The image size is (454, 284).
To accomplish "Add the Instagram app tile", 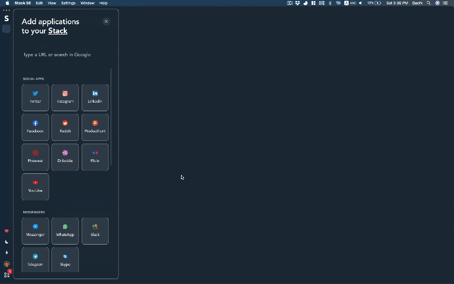I will [x=65, y=98].
